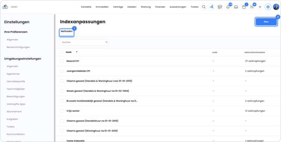The height and width of the screenshot is (142, 281).
Task: Open the marketplace store icon
Action: 220,7
